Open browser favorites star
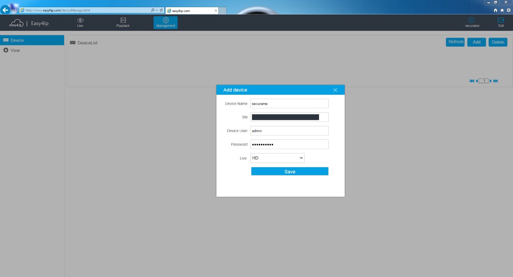The image size is (513, 277). pos(502,10)
